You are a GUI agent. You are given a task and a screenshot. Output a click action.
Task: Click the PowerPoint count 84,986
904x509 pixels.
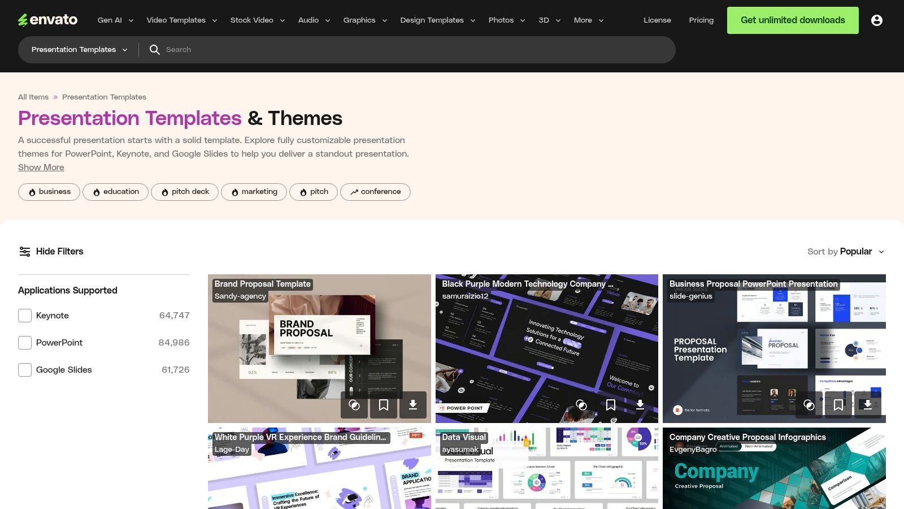pyautogui.click(x=174, y=343)
